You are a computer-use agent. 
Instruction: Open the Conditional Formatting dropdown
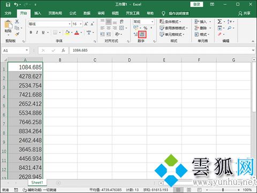point(170,21)
